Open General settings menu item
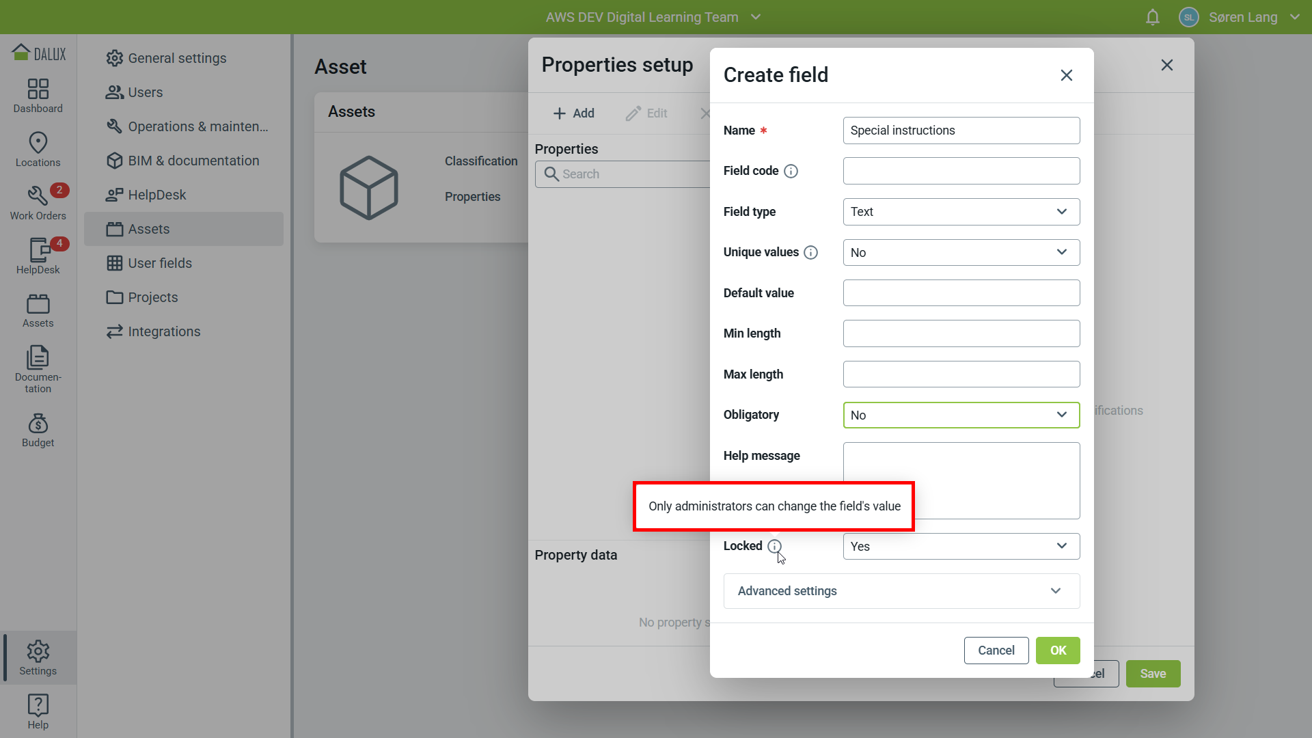1312x738 pixels. click(x=183, y=58)
